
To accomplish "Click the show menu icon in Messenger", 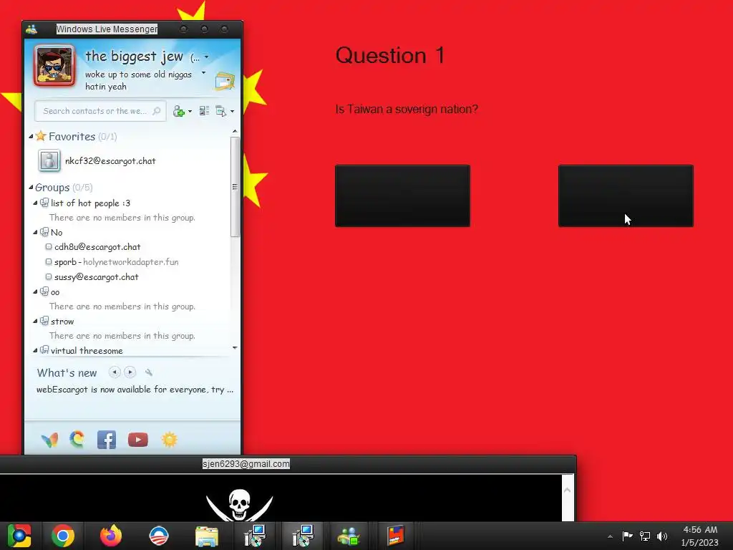I will [220, 111].
